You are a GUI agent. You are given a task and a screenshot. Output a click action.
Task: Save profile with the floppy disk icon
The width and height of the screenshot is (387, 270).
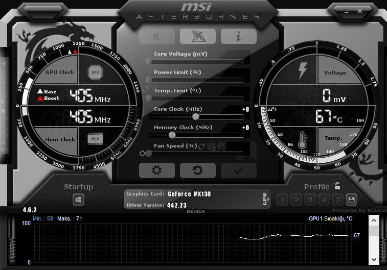click(351, 200)
